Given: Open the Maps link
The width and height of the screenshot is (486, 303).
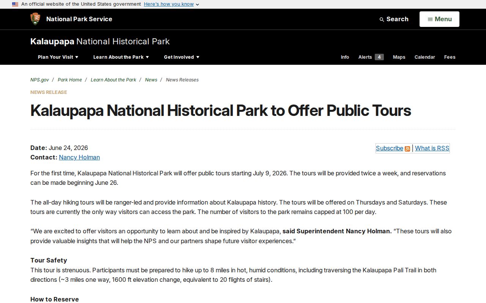Looking at the screenshot, I should click(399, 57).
